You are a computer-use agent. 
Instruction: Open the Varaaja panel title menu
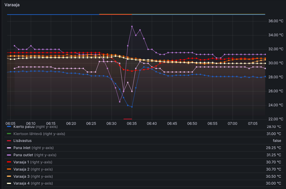[12, 5]
